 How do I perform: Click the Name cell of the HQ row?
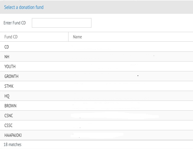(131, 96)
